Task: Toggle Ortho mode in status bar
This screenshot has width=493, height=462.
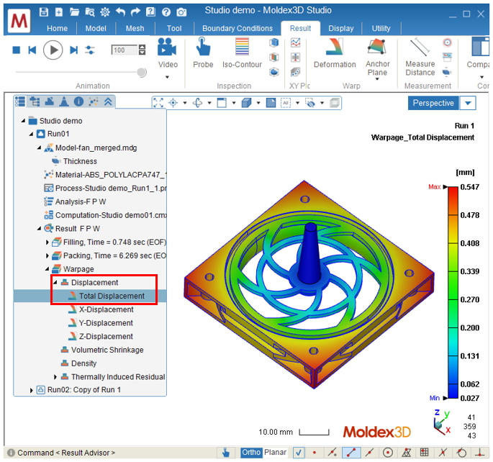Action: click(x=251, y=452)
